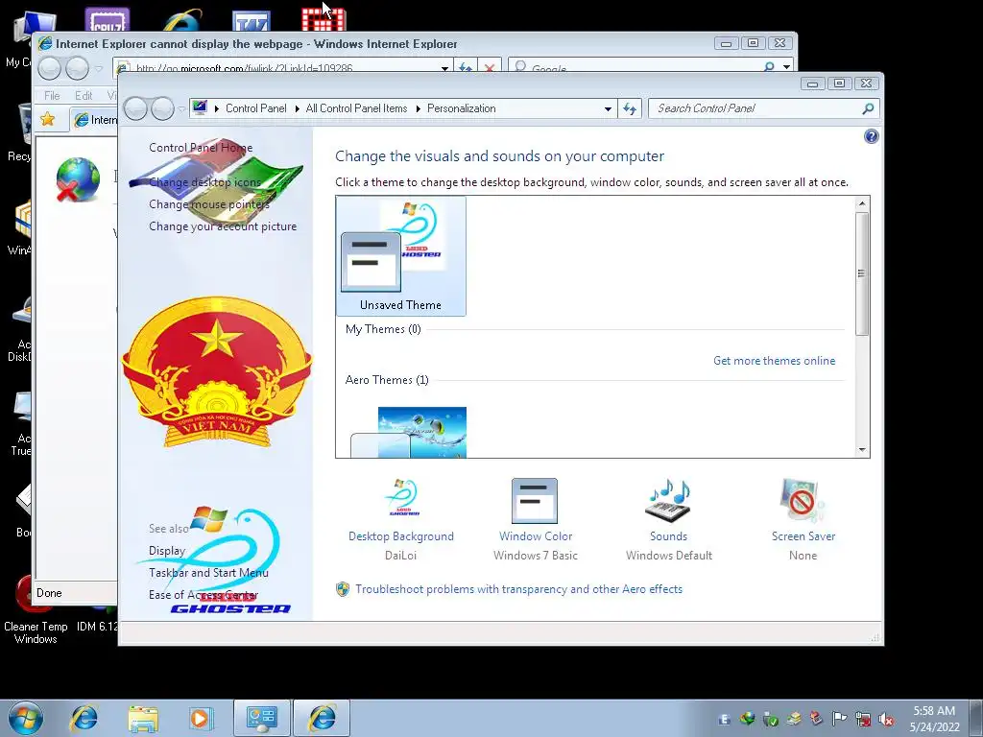The image size is (983, 737).
Task: Open Change your account picture link
Action: point(223,226)
